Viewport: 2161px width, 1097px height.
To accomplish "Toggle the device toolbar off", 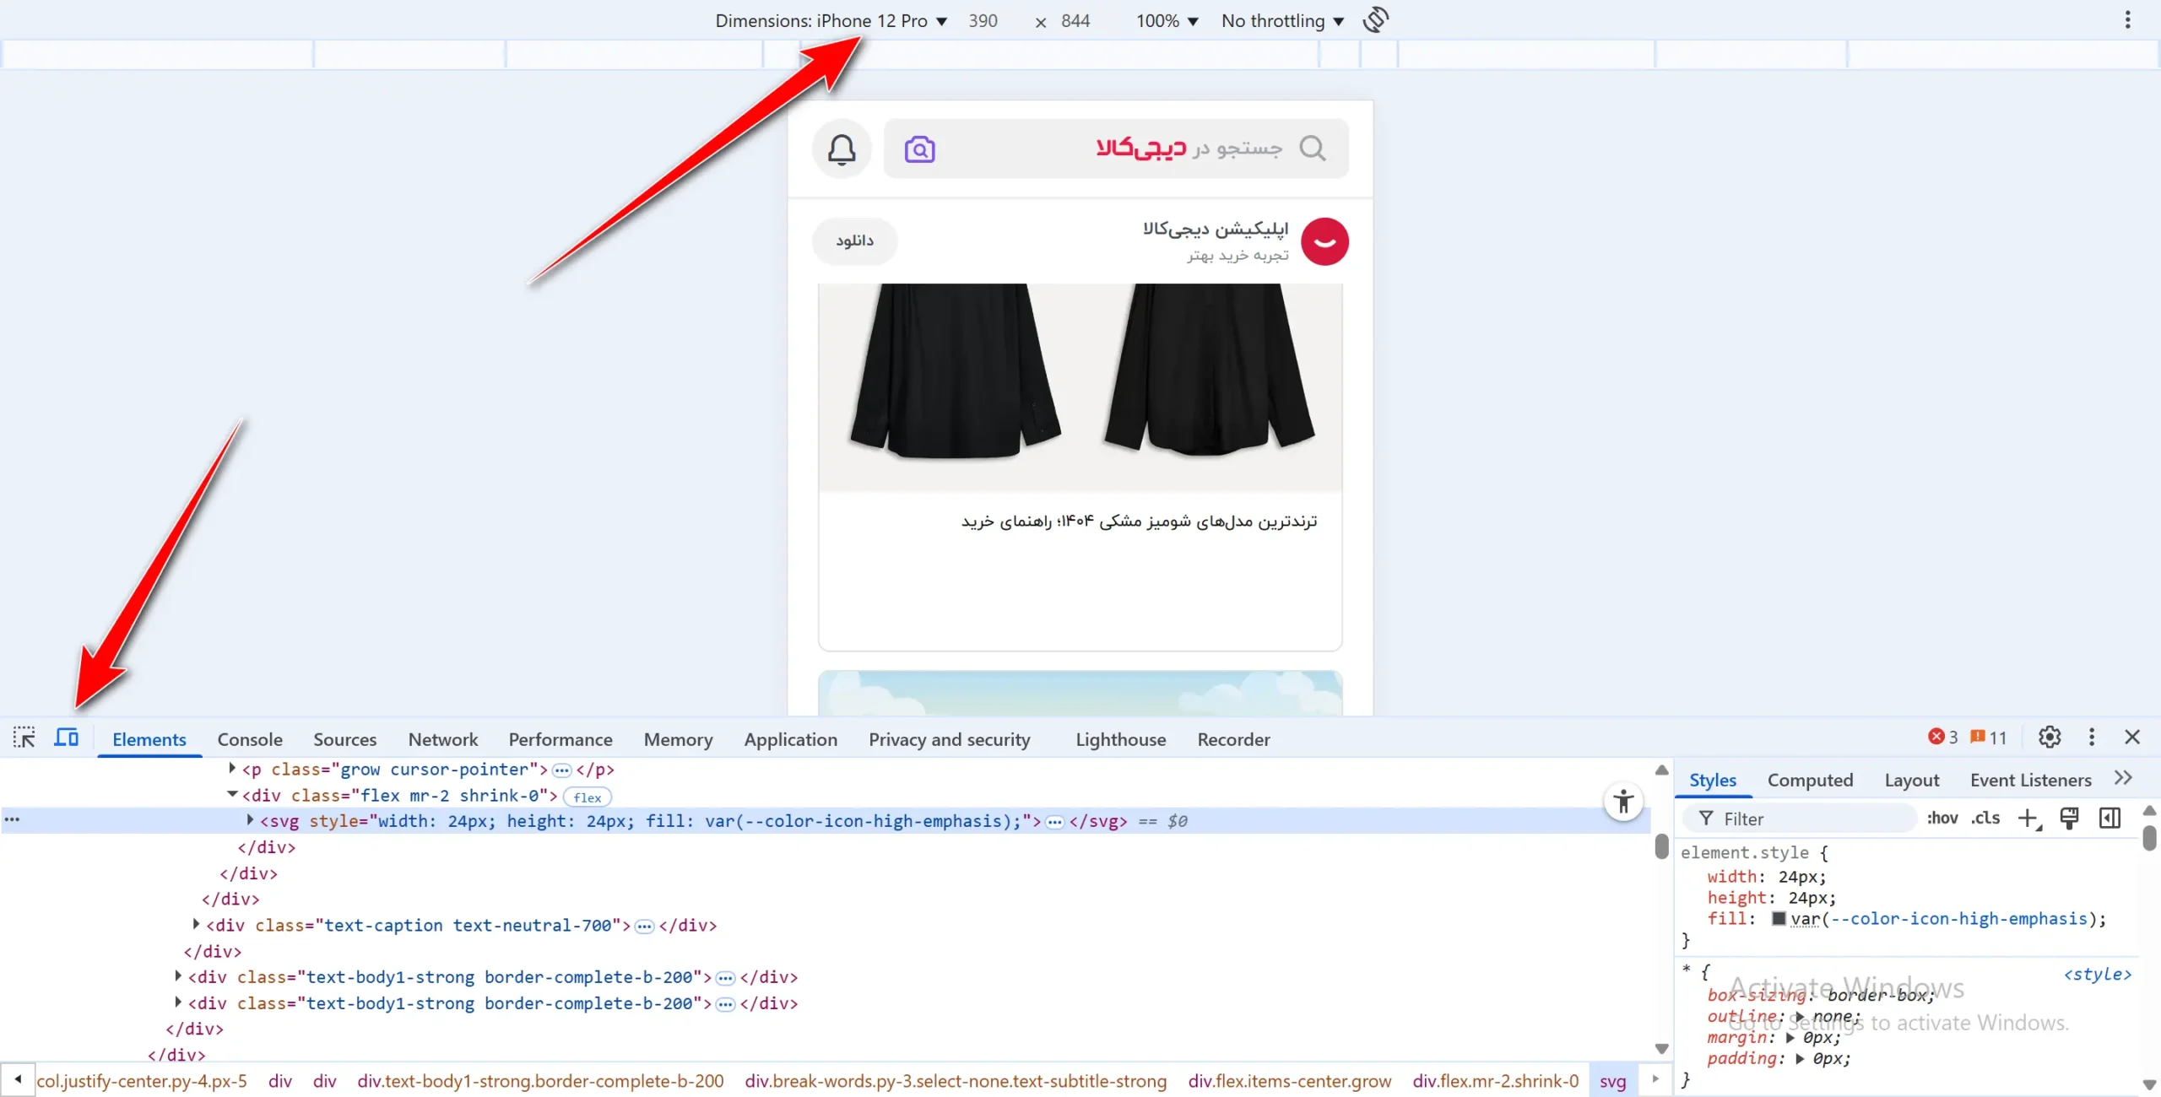I will (x=66, y=737).
